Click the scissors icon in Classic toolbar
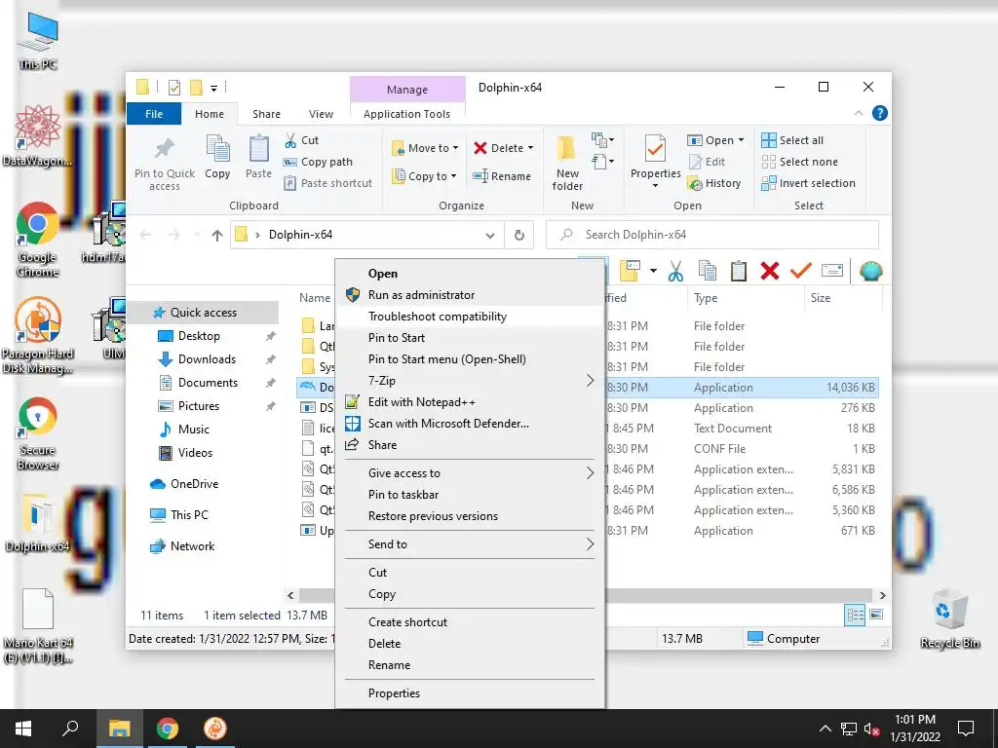The image size is (998, 748). coord(676,271)
